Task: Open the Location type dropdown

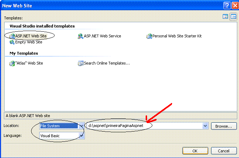Action: coord(81,126)
